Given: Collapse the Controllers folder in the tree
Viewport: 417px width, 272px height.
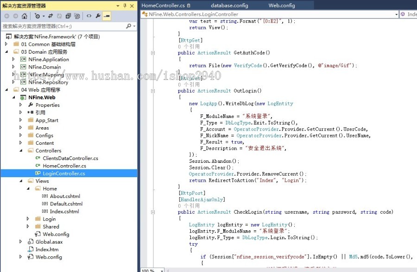Looking at the screenshot, I should click(21, 151).
